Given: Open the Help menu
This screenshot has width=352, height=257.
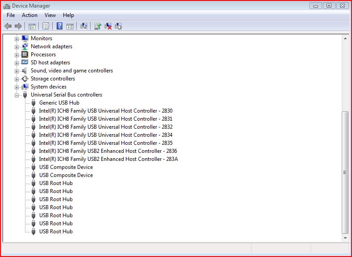Looking at the screenshot, I should tap(68, 15).
